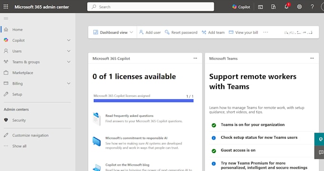Image resolution: width=324 pixels, height=171 pixels.
Task: Select Users in the sidebar
Action: click(17, 51)
